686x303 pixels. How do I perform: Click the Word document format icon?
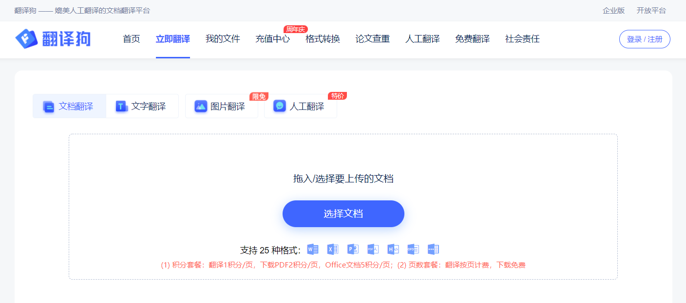313,249
